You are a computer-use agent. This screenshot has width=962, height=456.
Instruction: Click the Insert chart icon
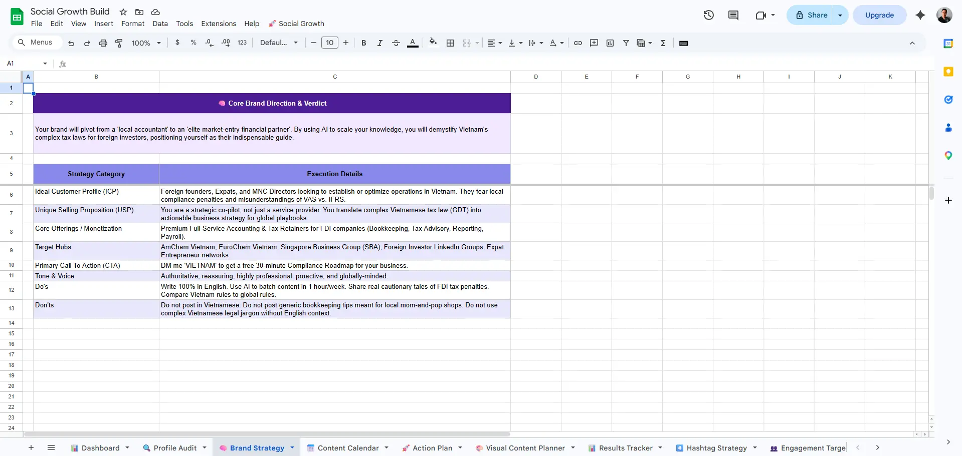coord(610,43)
